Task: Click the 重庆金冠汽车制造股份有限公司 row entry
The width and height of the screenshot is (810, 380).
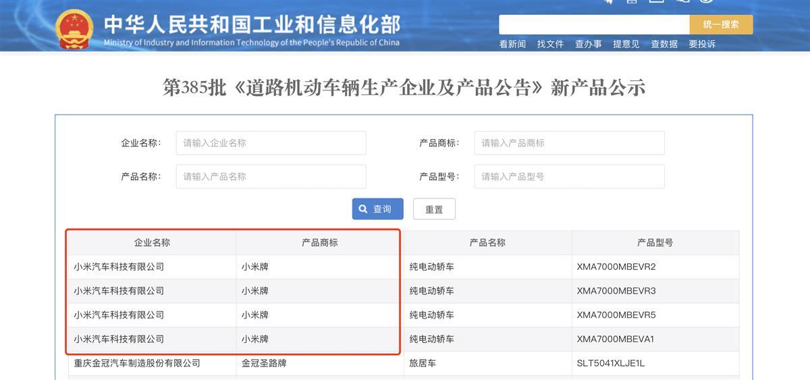Action: pos(137,363)
